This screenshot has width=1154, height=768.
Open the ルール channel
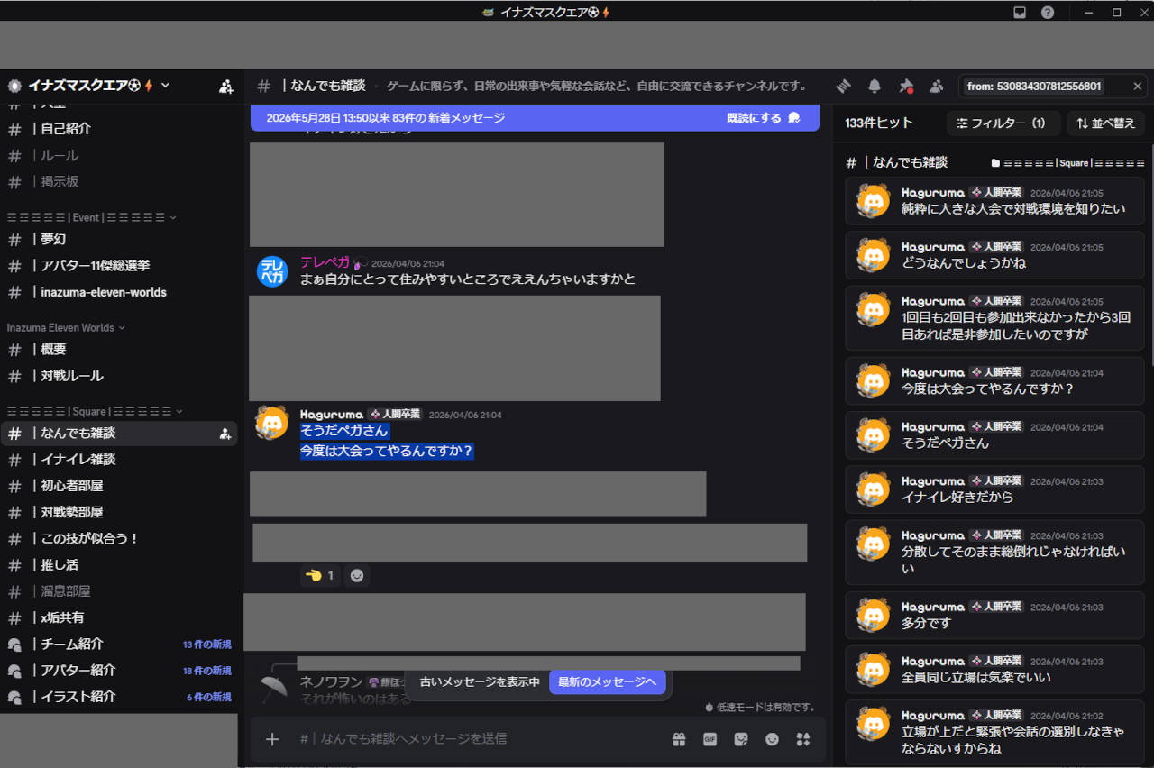point(119,155)
